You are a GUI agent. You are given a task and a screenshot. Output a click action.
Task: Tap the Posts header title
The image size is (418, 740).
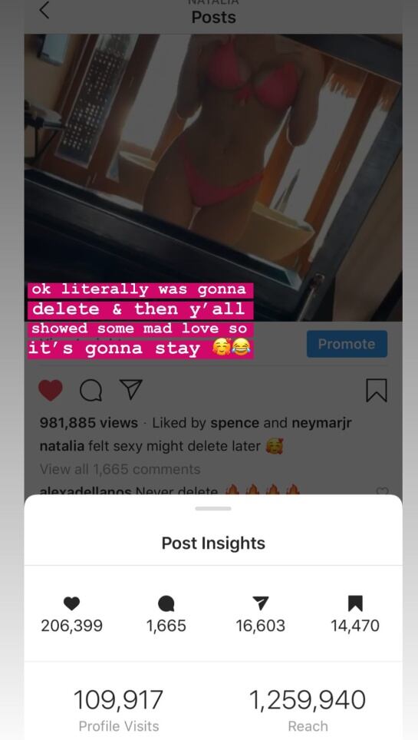click(214, 18)
